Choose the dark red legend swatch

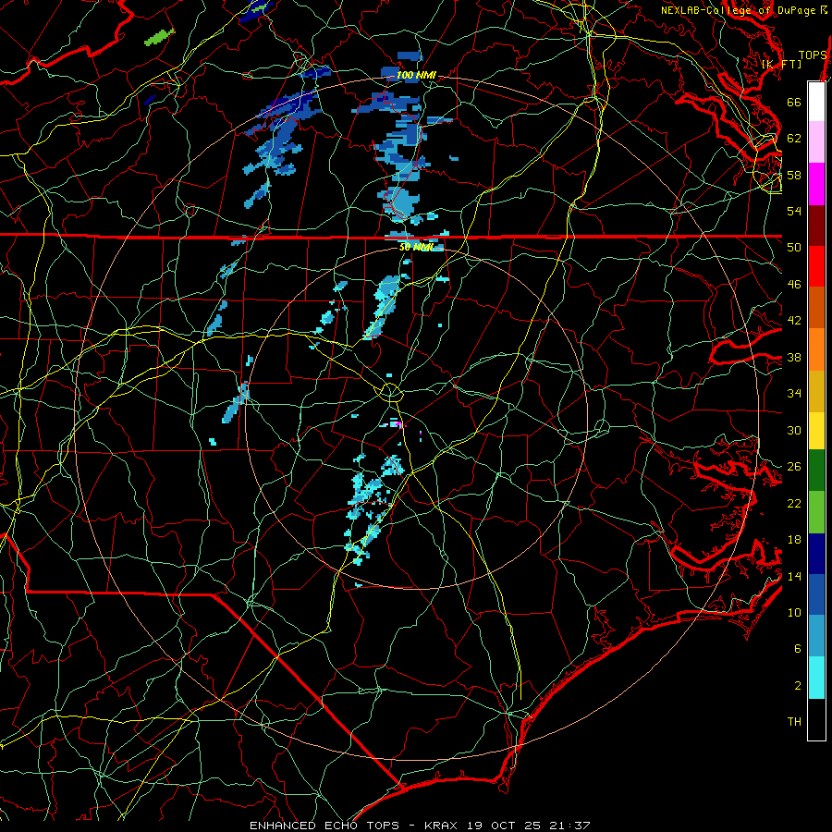click(816, 226)
